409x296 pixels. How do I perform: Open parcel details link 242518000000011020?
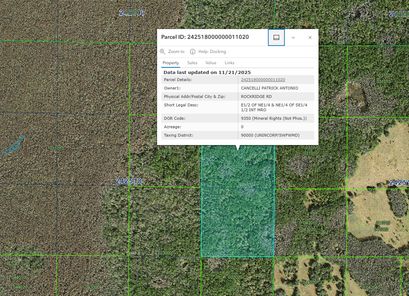coord(263,80)
